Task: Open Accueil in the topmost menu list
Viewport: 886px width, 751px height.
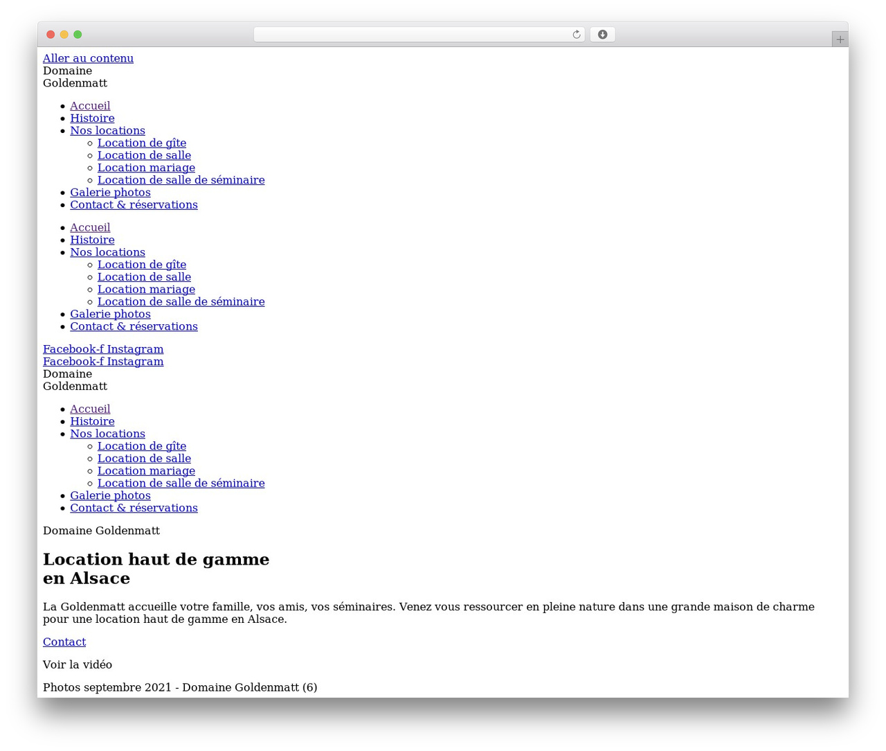Action: click(90, 105)
